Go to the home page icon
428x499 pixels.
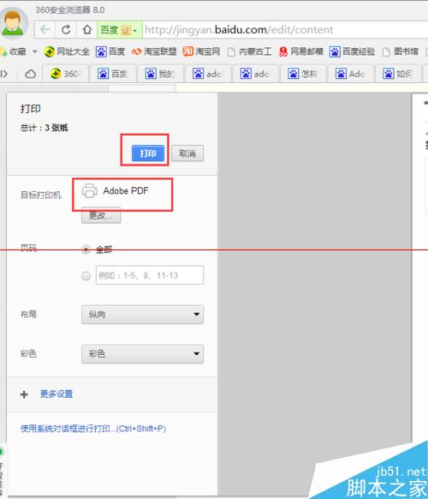87,30
